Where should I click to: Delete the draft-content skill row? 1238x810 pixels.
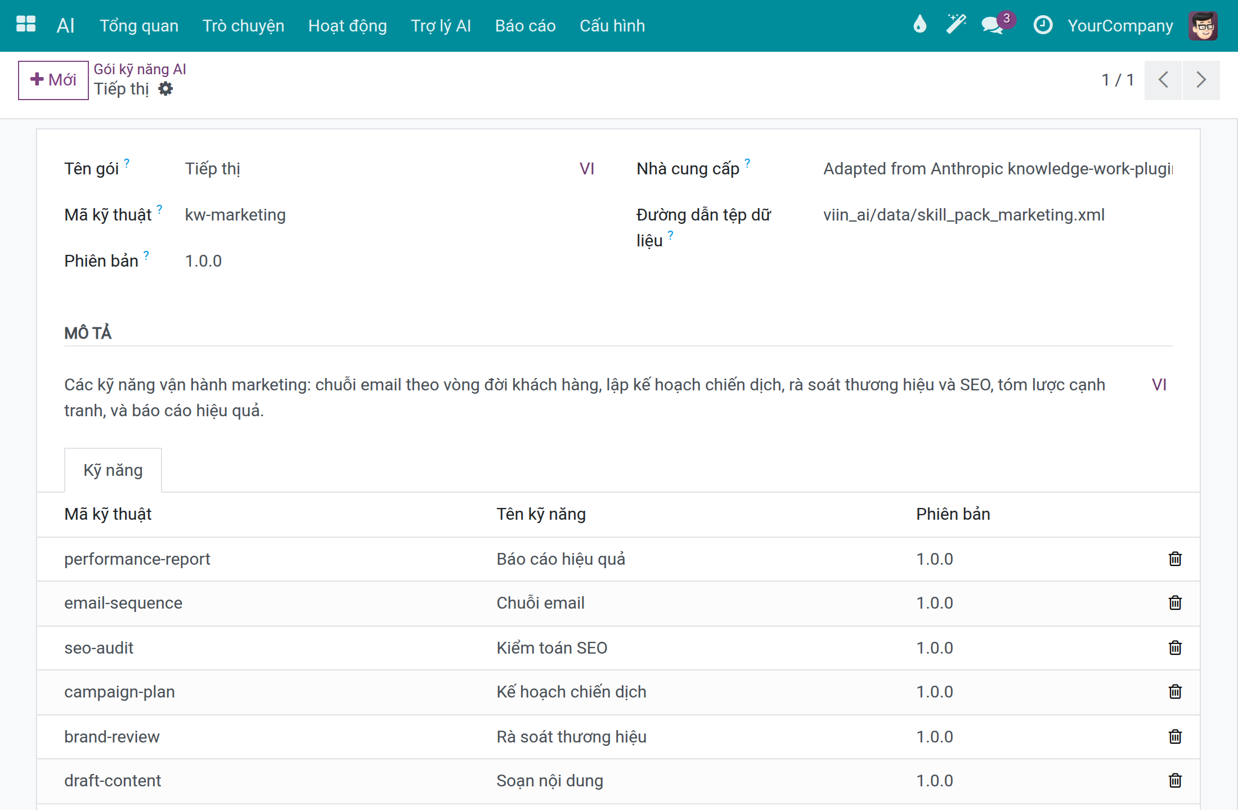[1175, 780]
